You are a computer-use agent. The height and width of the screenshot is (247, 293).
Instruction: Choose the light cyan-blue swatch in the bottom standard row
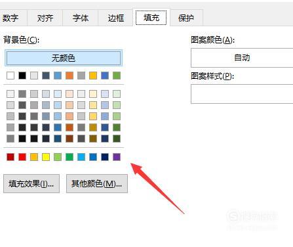coord(81,157)
